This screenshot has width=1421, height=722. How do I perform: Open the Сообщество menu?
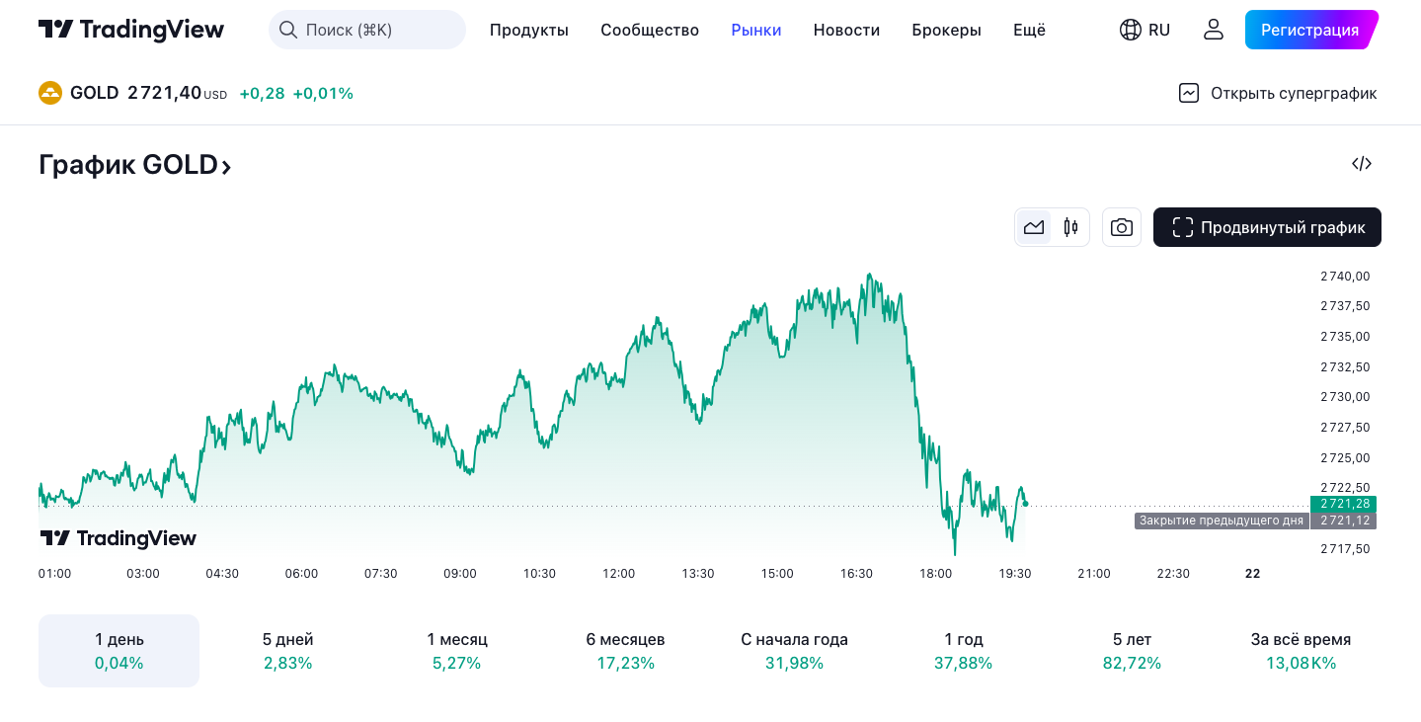pyautogui.click(x=650, y=30)
